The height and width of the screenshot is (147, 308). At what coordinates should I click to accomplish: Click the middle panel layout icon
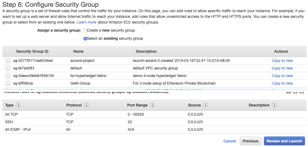pyautogui.click(x=295, y=92)
